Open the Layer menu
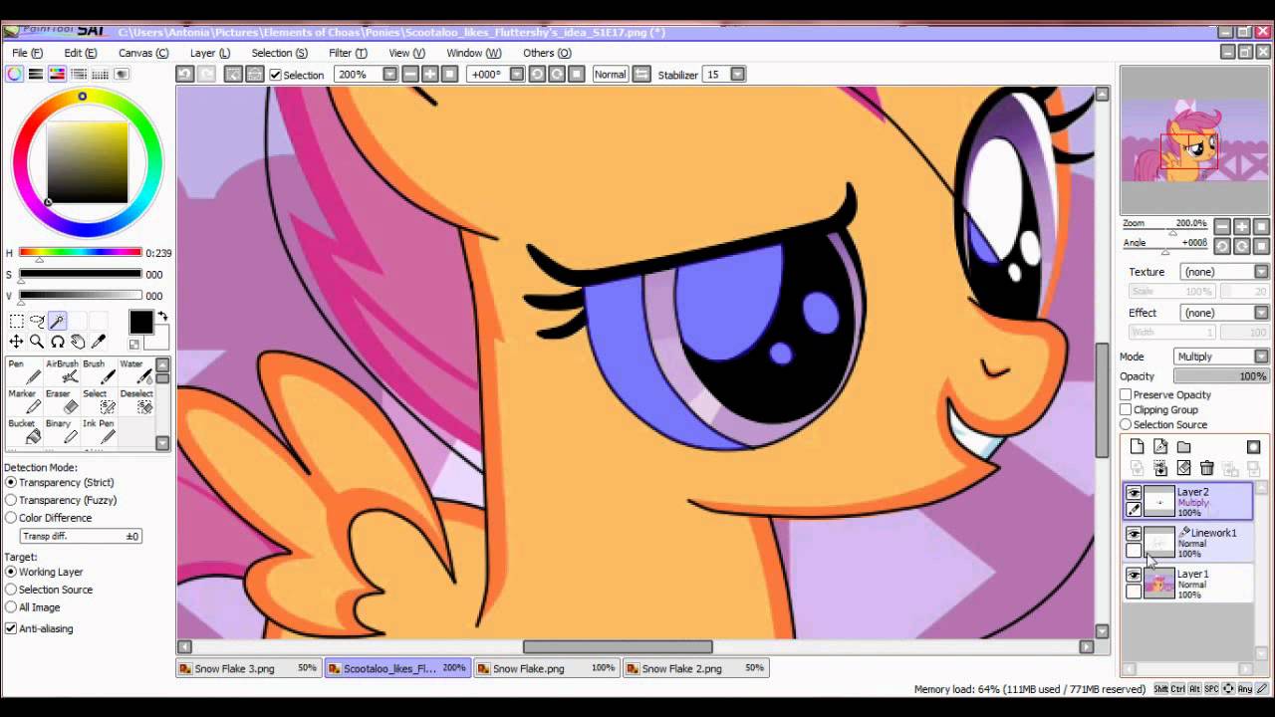Viewport: 1275px width, 717px height. pos(210,53)
